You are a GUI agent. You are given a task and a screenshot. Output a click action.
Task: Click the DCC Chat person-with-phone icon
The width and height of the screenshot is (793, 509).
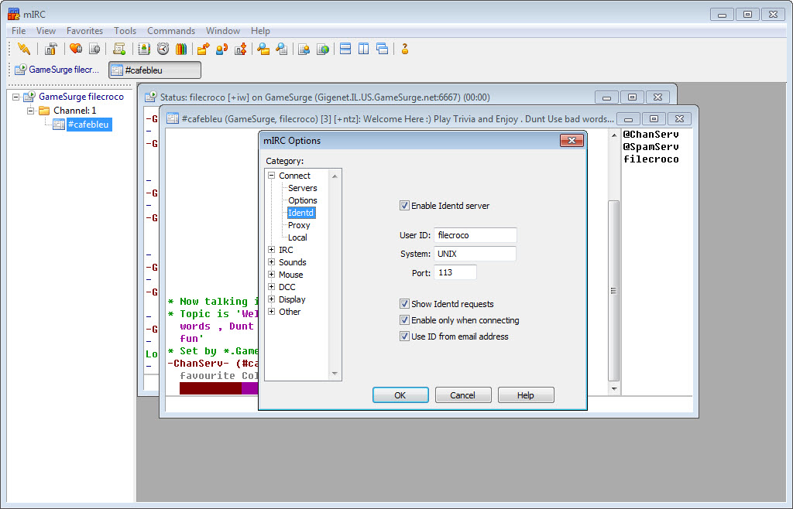tap(221, 49)
